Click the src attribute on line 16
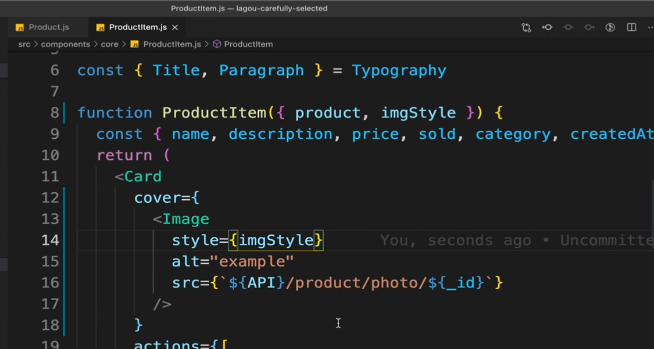This screenshot has width=654, height=349. point(185,283)
